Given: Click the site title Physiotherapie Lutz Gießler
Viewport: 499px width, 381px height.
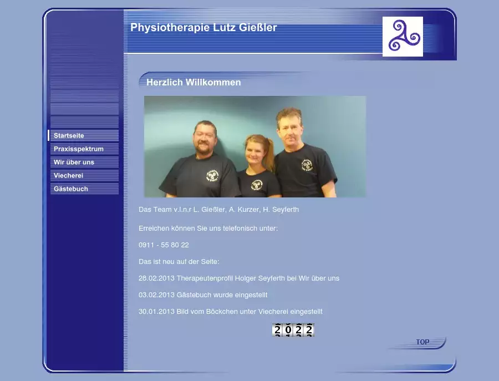Looking at the screenshot, I should pyautogui.click(x=203, y=28).
